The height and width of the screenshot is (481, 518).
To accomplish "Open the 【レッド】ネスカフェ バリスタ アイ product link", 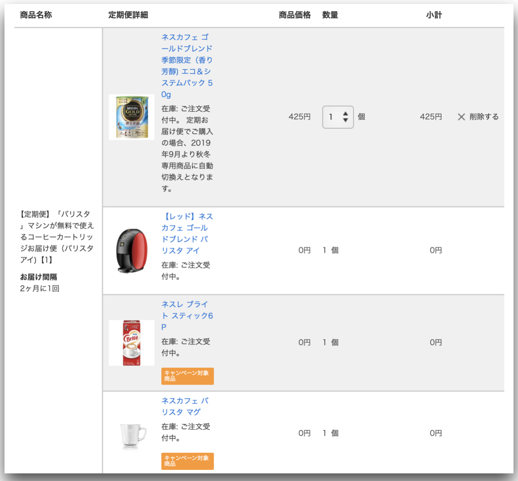I will pos(187,233).
